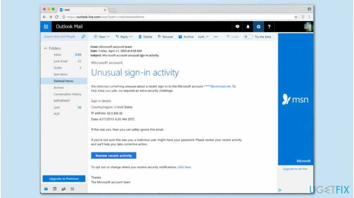
Task: Click the Archive toolbar button
Action: 186,37
